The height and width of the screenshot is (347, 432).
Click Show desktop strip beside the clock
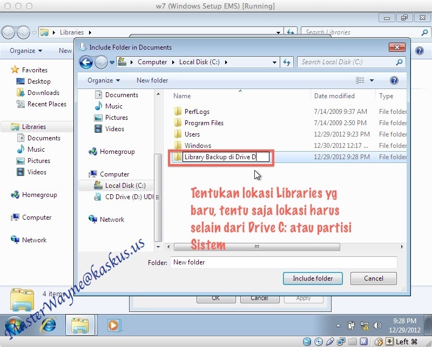click(x=428, y=325)
